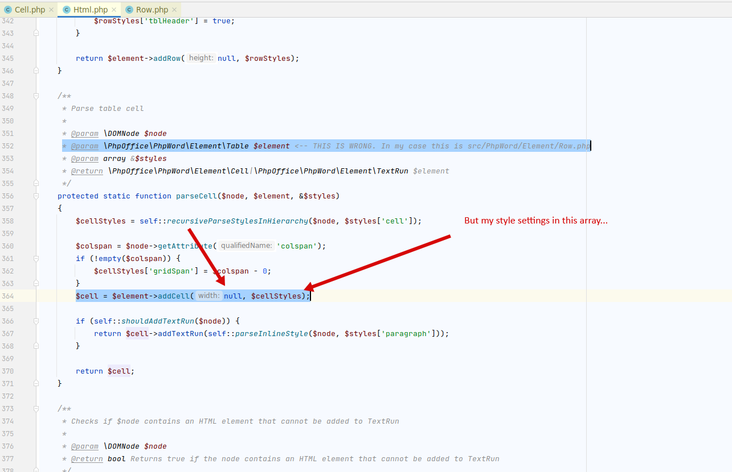Click the PHP class icon on Cell.php tab
This screenshot has height=472, width=732.
(7, 9)
